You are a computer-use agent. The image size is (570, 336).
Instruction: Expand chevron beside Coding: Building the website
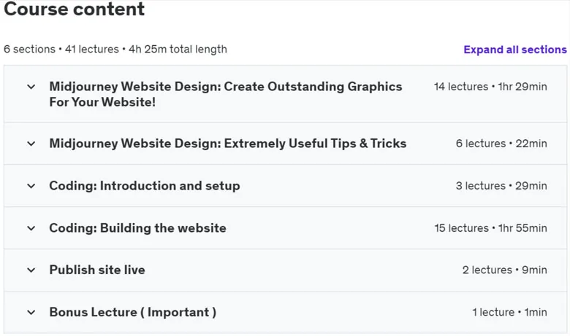(31, 228)
